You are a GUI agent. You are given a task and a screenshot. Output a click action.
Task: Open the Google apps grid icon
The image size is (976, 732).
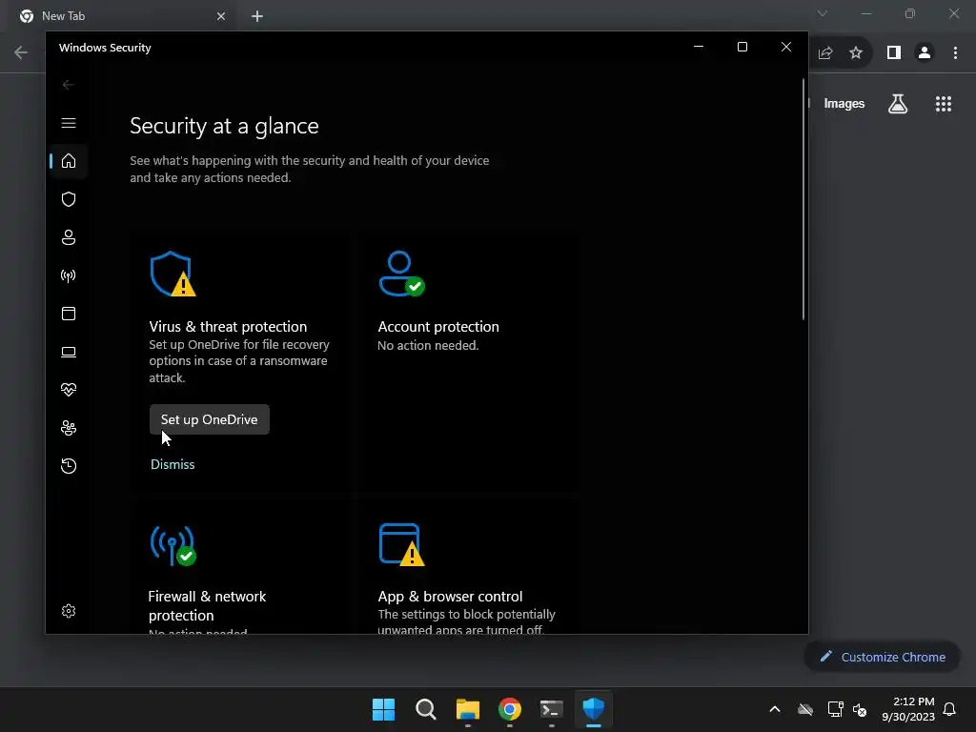[944, 104]
